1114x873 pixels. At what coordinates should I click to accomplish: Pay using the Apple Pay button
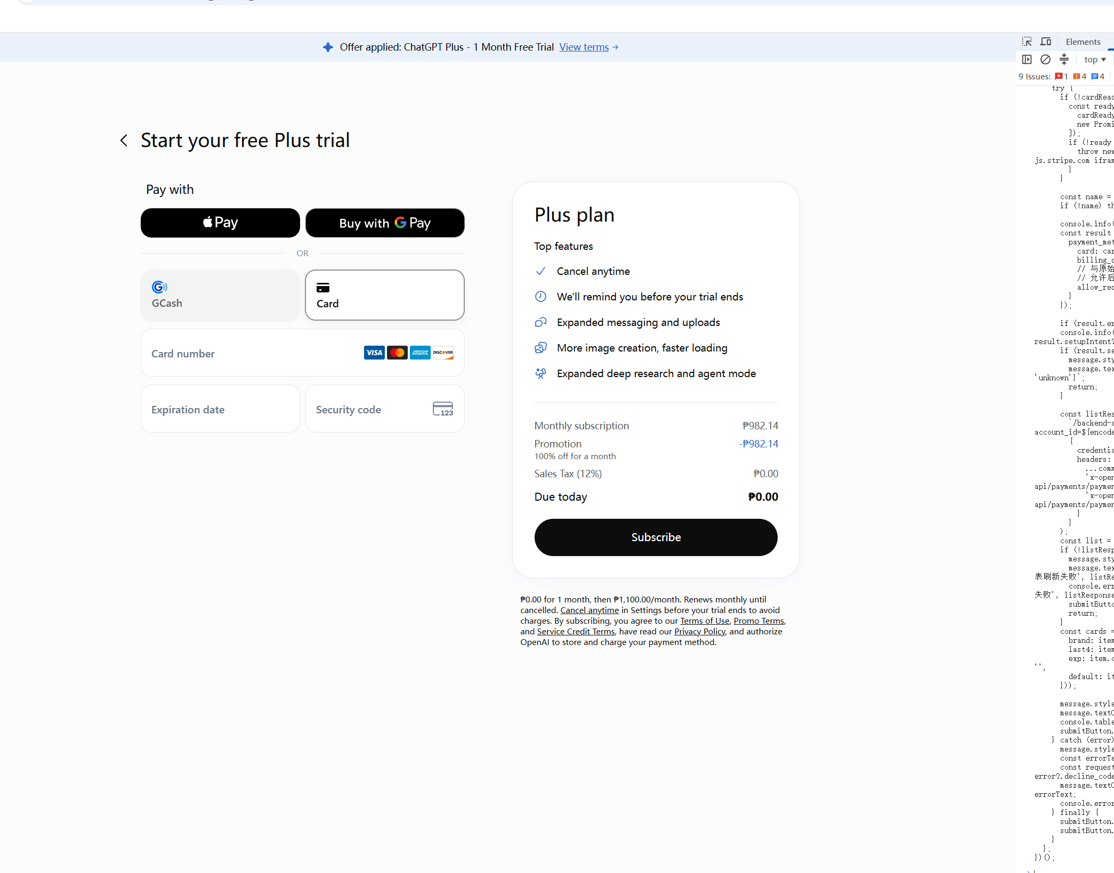click(220, 223)
